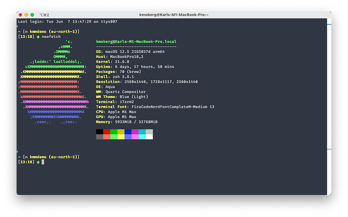
Task: Select the OS line macOS 12.5
Action: click(x=130, y=52)
